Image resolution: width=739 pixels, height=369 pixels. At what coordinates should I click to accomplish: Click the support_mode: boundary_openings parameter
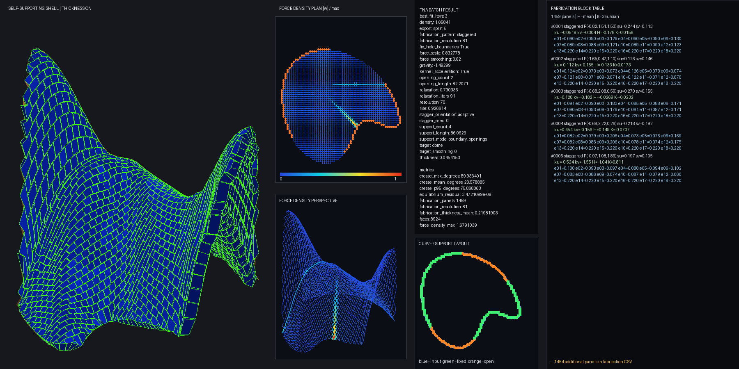(453, 139)
